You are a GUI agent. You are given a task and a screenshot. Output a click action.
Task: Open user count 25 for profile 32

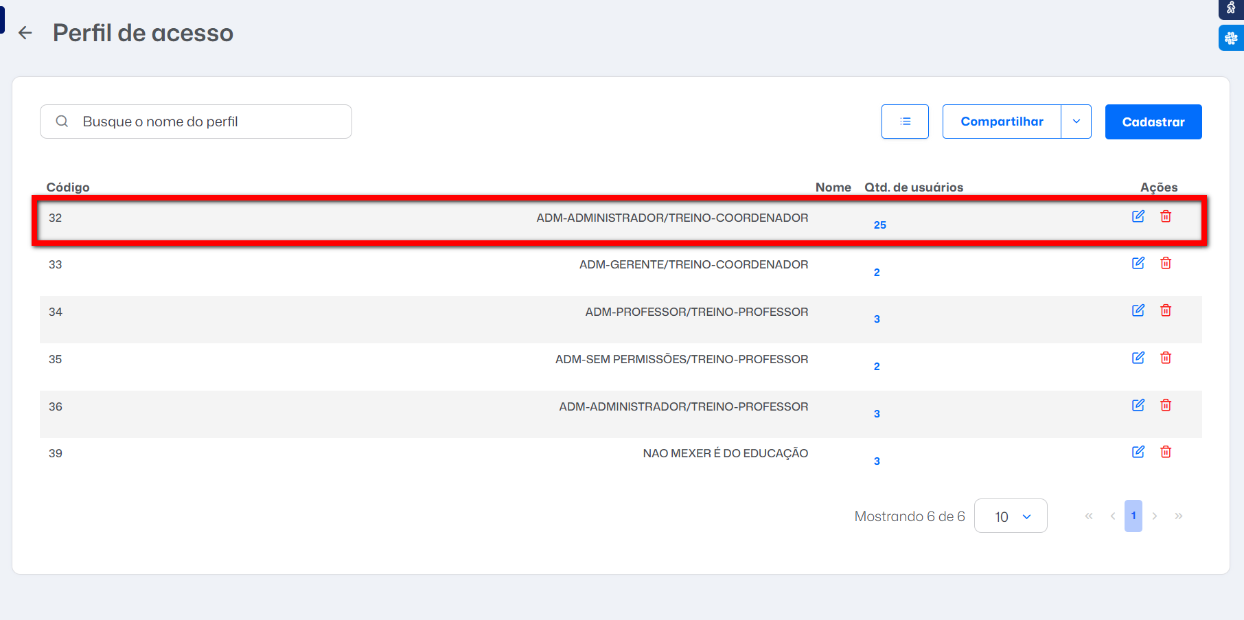coord(880,225)
